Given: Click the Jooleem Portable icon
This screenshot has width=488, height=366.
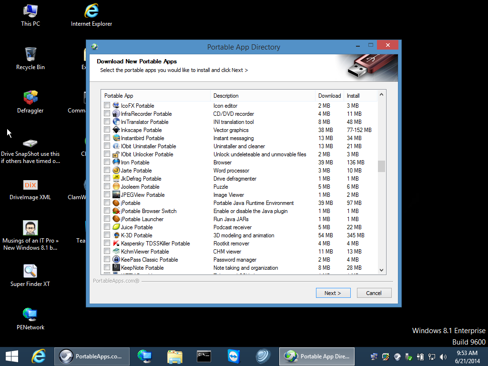Looking at the screenshot, I should (x=116, y=186).
